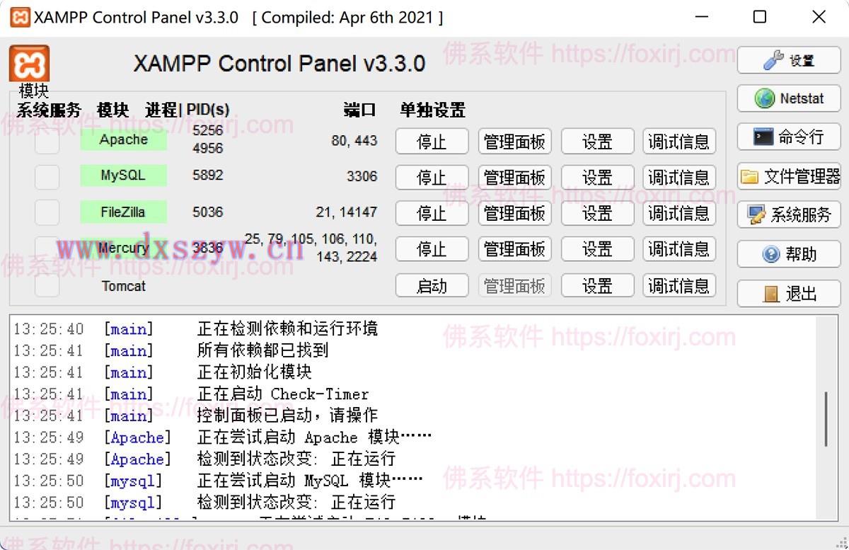Click the vertical scrollbar of the log pane

pyautogui.click(x=826, y=418)
